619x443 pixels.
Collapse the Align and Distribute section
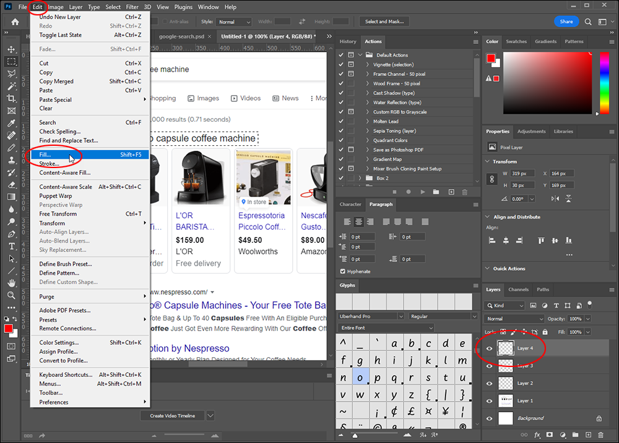tap(488, 217)
